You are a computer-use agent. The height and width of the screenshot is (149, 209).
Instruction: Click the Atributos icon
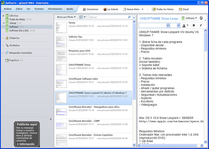(x=7, y=46)
